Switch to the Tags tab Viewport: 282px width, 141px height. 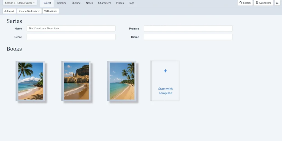point(131,3)
